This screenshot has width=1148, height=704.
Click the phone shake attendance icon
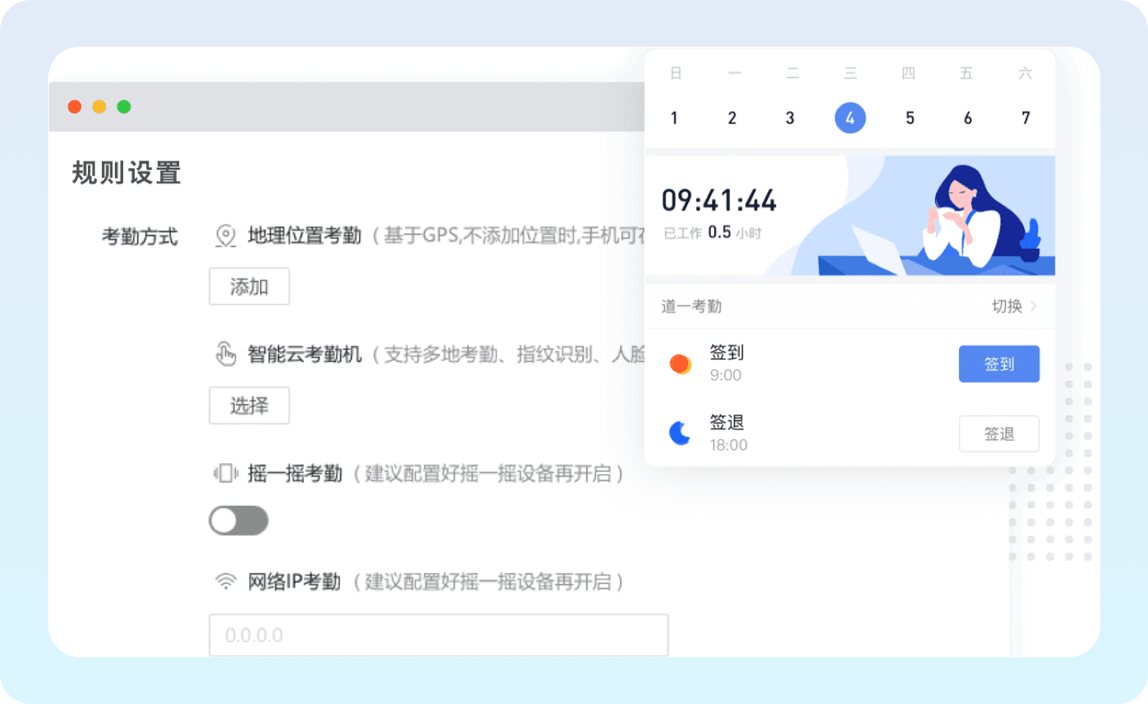click(225, 473)
